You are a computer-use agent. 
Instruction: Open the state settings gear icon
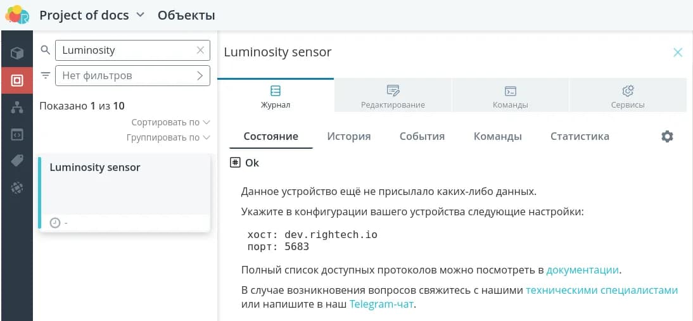[x=667, y=137]
